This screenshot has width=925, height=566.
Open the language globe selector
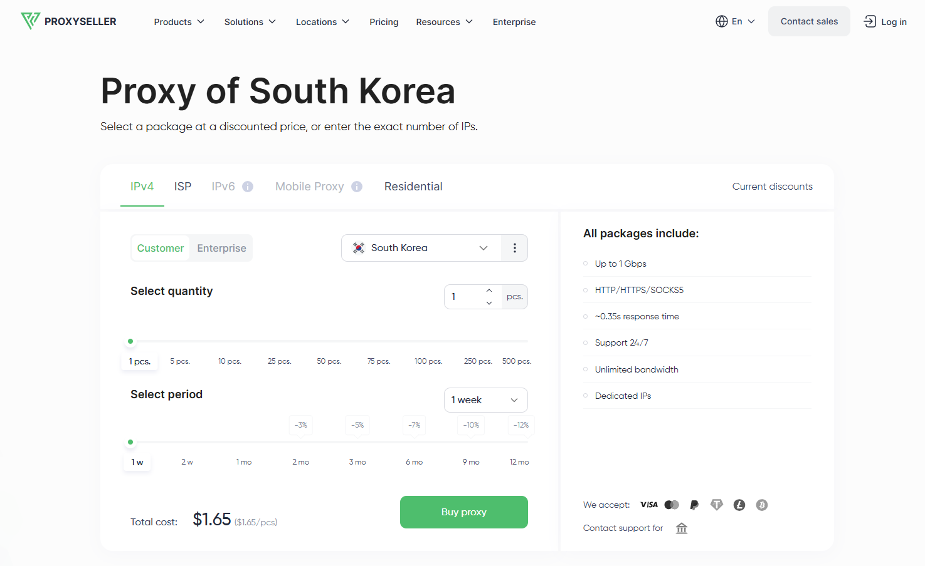(735, 21)
